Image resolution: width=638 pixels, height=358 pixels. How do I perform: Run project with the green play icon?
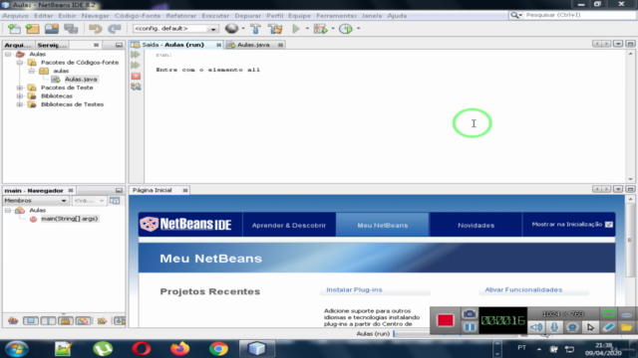tap(296, 29)
